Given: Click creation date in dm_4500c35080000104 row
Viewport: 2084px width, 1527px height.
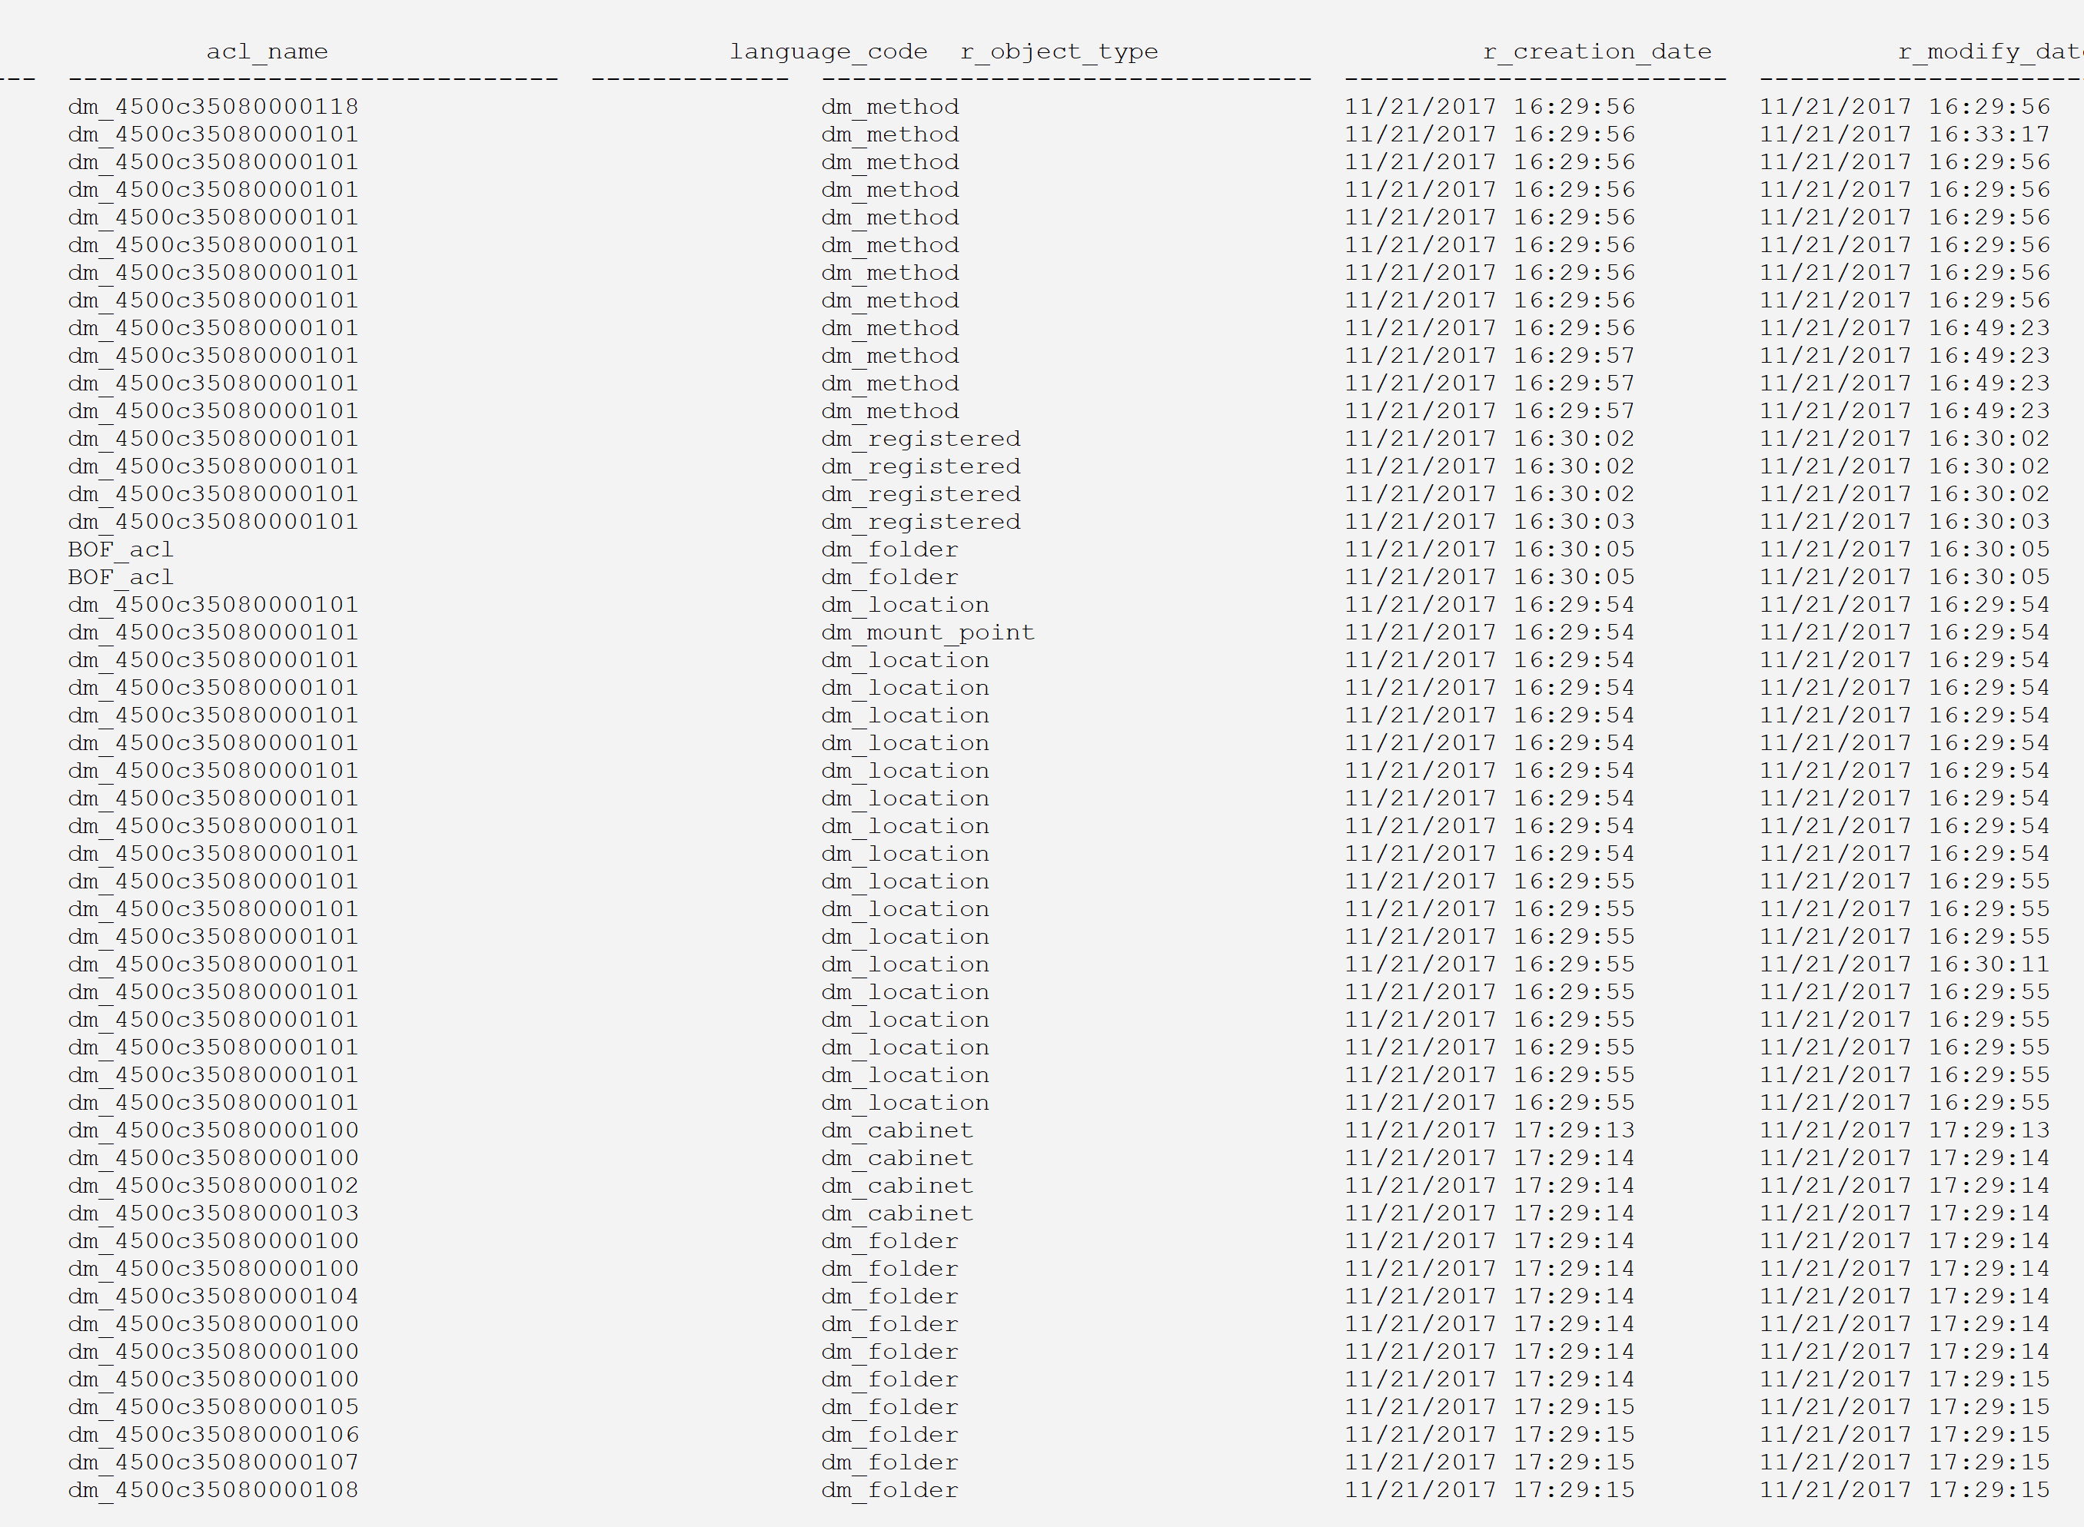Looking at the screenshot, I should tap(1490, 1297).
